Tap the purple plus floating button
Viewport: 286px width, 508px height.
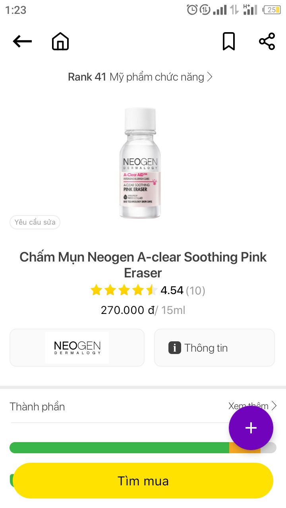pos(251,428)
